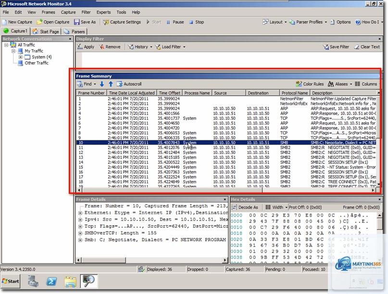Open the Layout dropdown

[275, 22]
